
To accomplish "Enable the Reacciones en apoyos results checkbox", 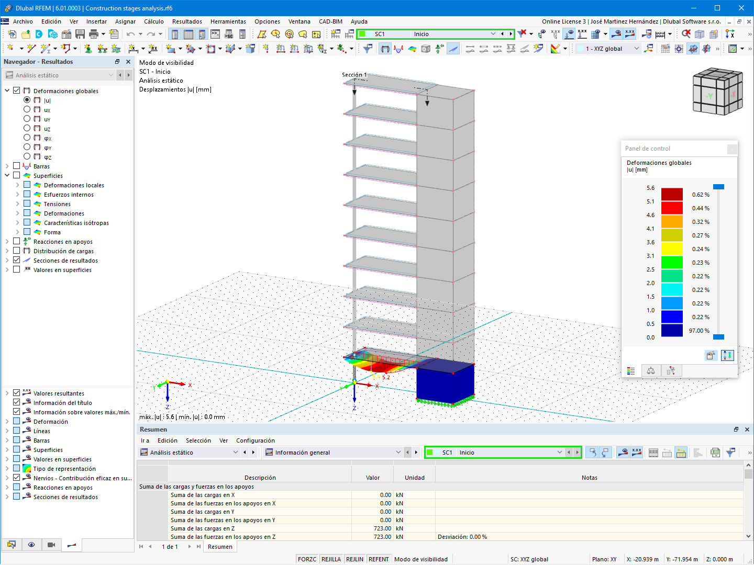I will pyautogui.click(x=16, y=241).
